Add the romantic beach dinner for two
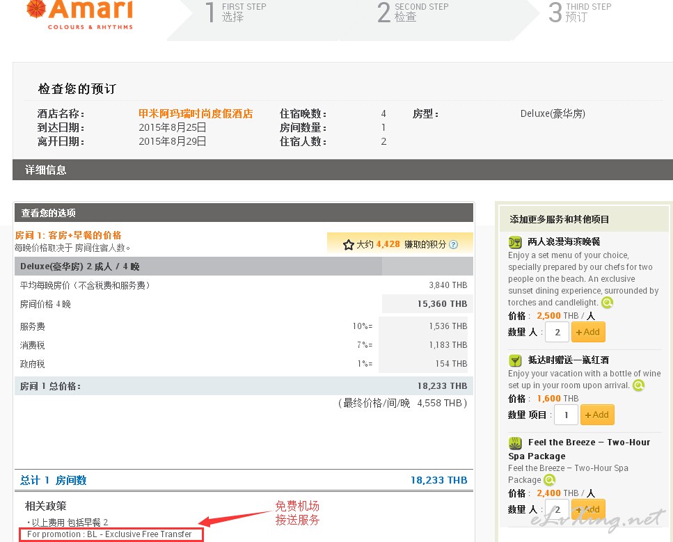673x542 pixels. tap(588, 332)
